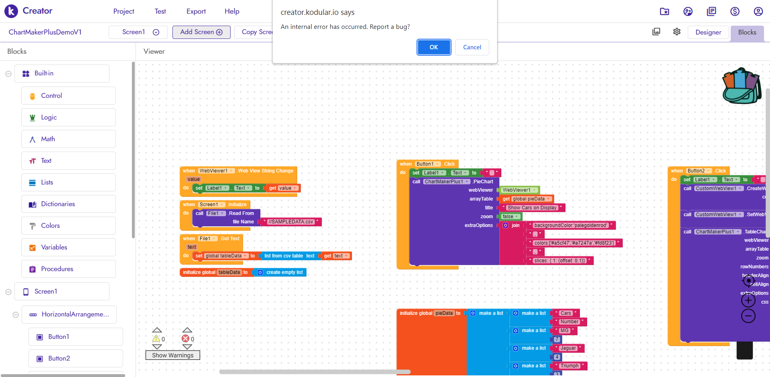Open the Screen1 screen selector dropdown
This screenshot has width=770, height=377.
click(156, 32)
